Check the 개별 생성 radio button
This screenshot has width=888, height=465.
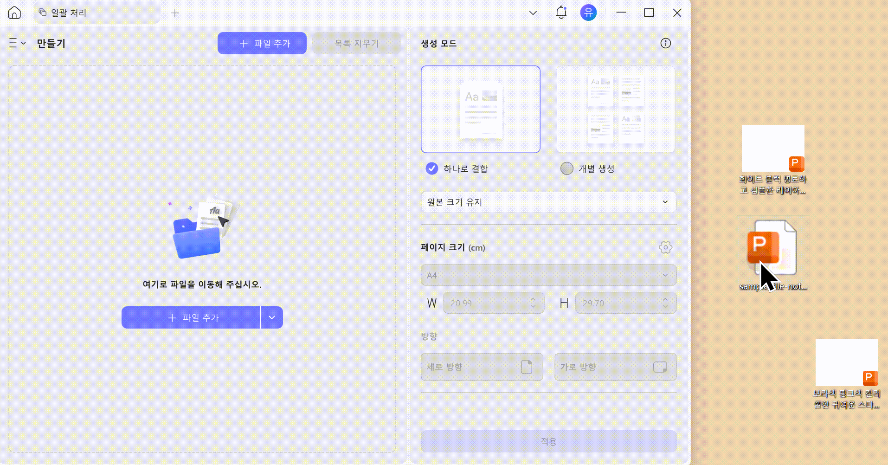coord(567,168)
